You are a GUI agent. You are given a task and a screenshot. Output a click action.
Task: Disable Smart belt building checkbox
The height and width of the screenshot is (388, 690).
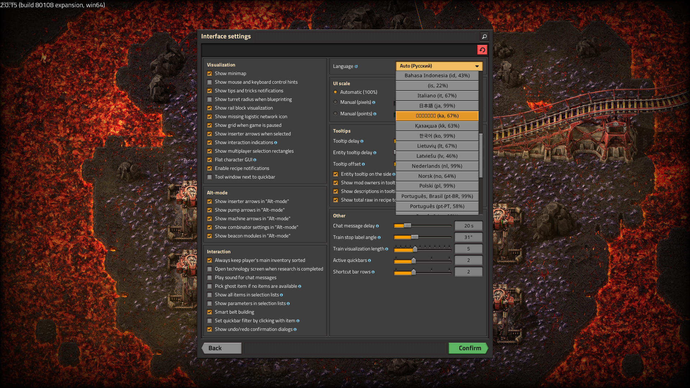(x=210, y=312)
